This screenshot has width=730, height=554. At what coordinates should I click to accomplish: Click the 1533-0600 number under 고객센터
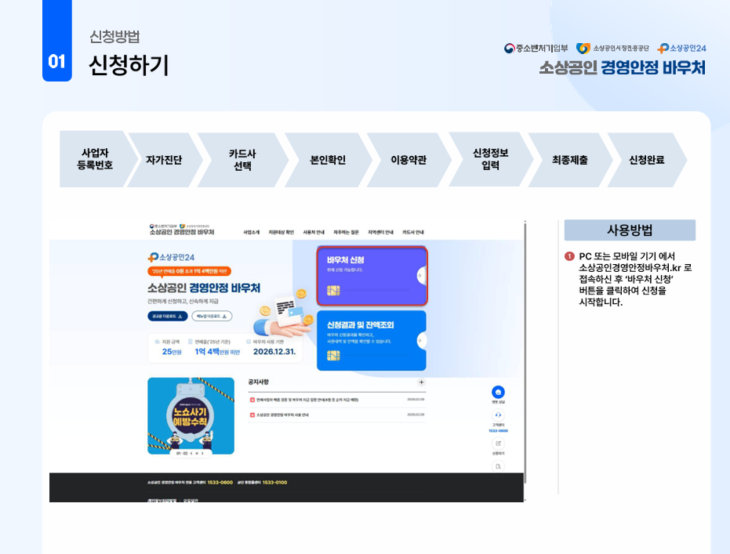point(498,431)
